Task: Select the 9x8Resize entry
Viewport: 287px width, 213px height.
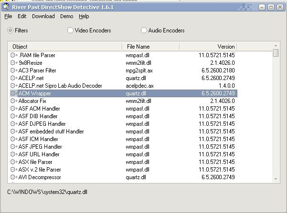Action: [x=123, y=63]
